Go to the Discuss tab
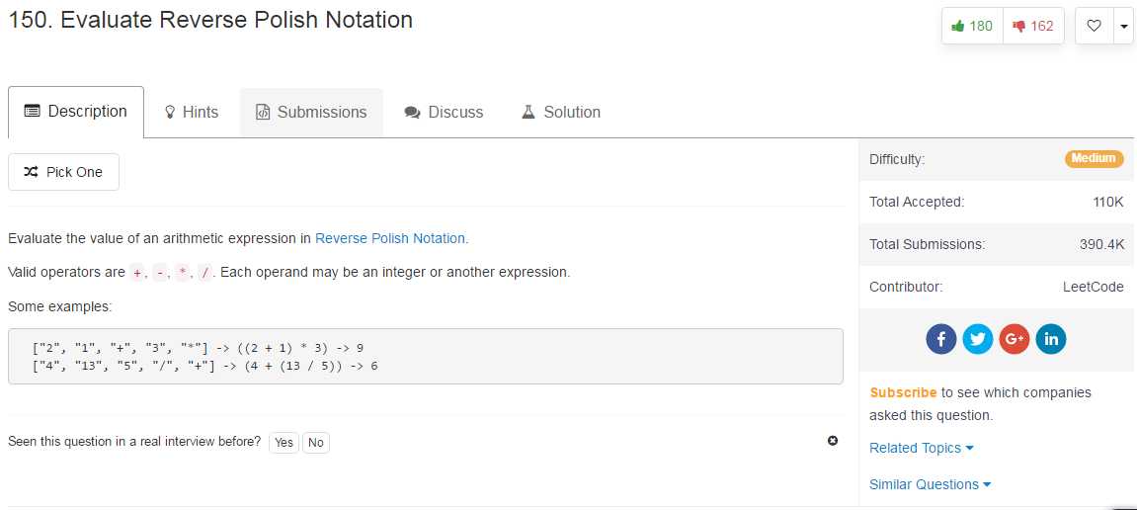Viewport: 1137px width, 510px height. click(x=444, y=113)
